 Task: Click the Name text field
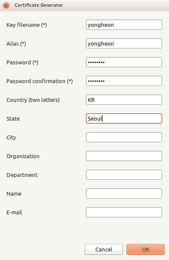(x=124, y=194)
